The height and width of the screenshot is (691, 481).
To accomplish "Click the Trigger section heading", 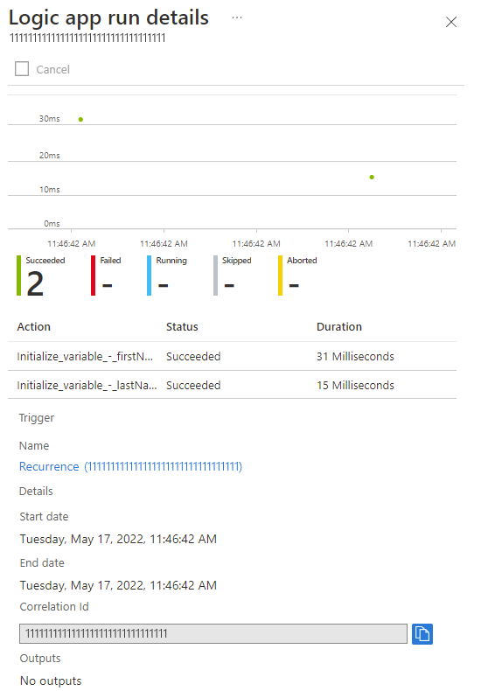I will click(x=37, y=418).
